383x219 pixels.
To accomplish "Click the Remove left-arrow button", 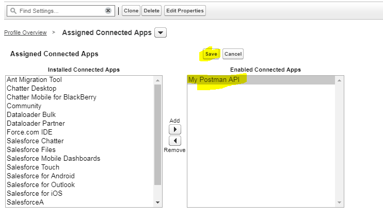I will [x=175, y=141].
